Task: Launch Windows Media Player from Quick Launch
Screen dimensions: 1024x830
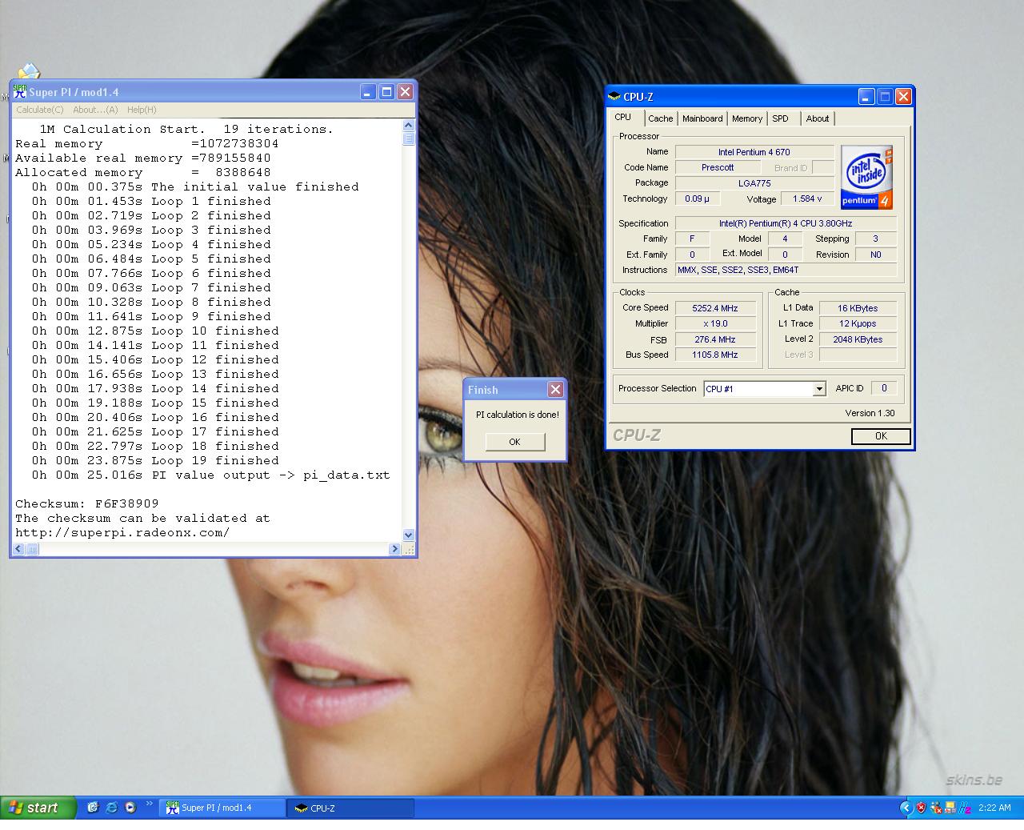Action: [x=130, y=808]
